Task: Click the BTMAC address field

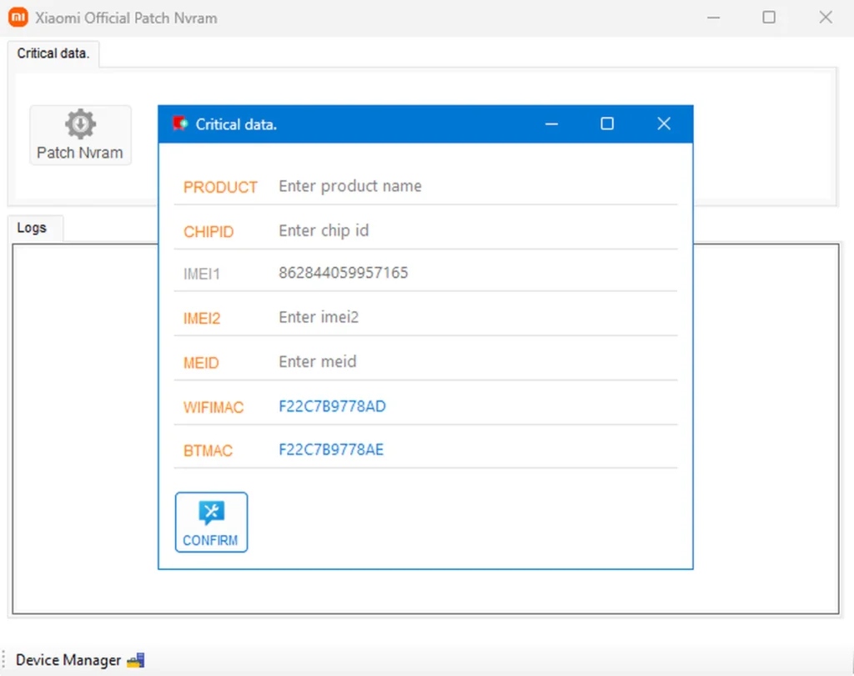Action: [475, 450]
